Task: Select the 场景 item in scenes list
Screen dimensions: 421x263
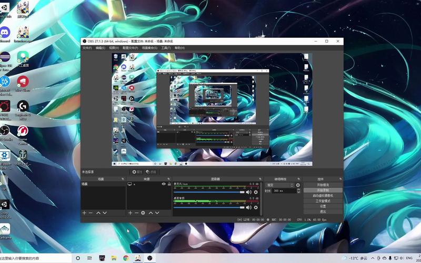Action: [x=103, y=185]
